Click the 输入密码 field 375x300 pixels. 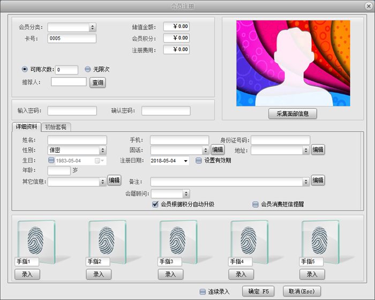tap(72, 111)
